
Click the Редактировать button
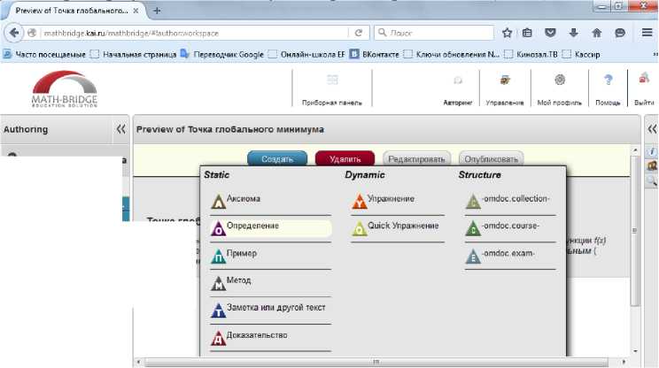point(416,159)
